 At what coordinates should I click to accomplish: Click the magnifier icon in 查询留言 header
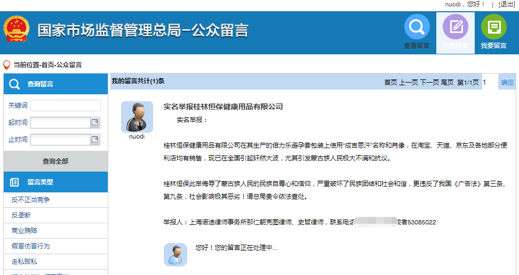point(14,84)
